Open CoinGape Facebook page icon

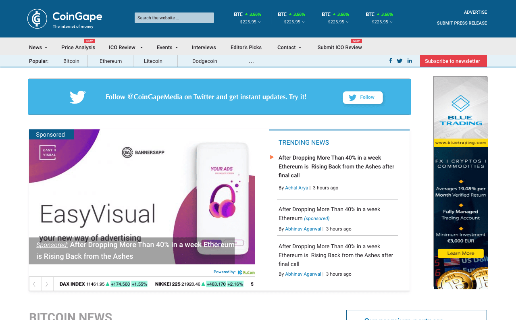point(390,61)
